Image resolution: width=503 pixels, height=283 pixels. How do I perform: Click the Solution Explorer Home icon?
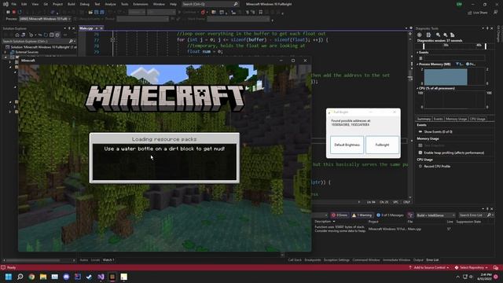point(17,35)
